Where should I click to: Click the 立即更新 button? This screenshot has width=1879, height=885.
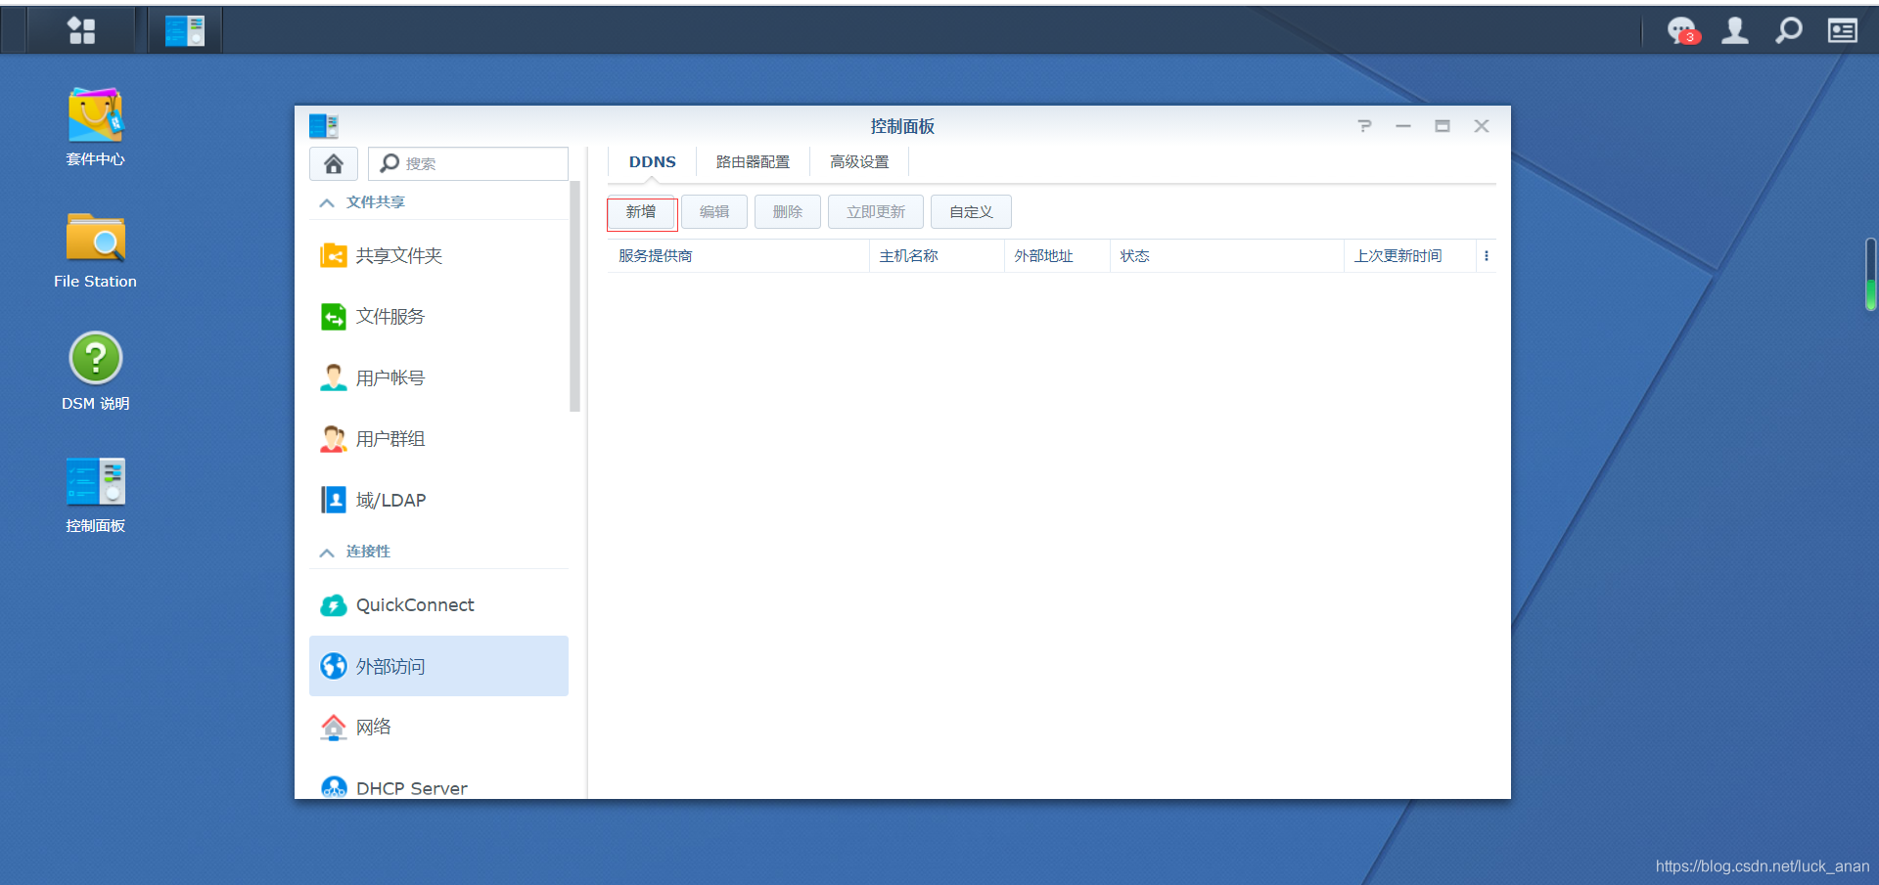876,212
